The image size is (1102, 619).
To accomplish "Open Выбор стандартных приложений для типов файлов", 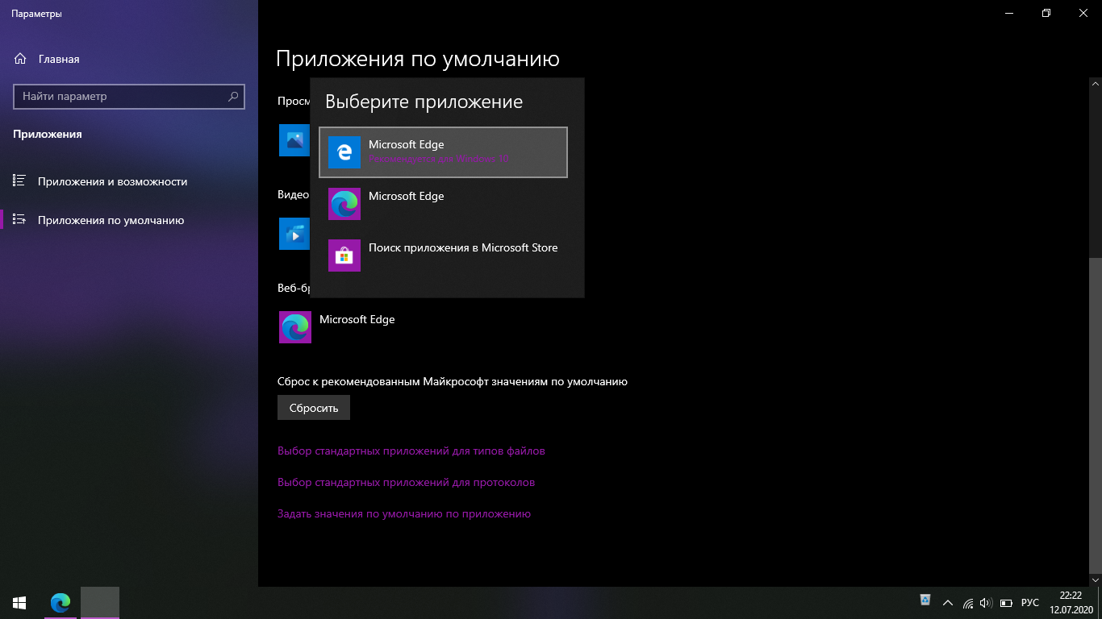I will (411, 451).
